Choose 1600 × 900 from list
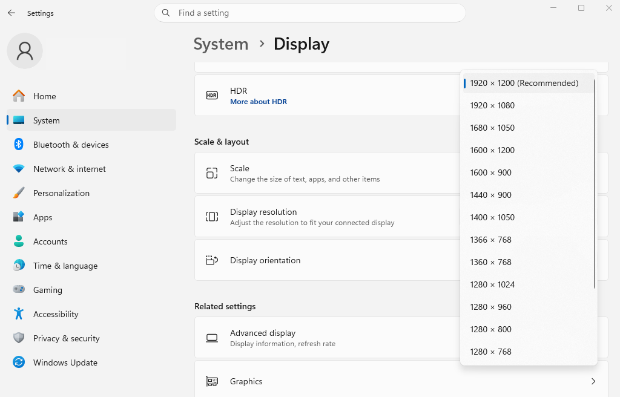The height and width of the screenshot is (397, 620). (529, 172)
